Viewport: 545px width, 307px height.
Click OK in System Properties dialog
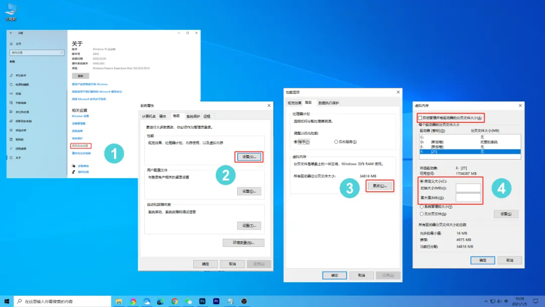coord(205,264)
